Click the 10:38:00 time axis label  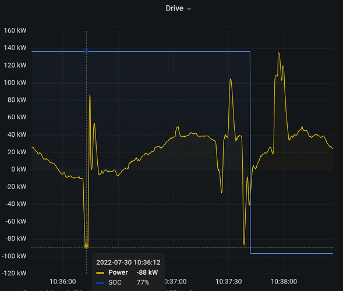click(284, 282)
